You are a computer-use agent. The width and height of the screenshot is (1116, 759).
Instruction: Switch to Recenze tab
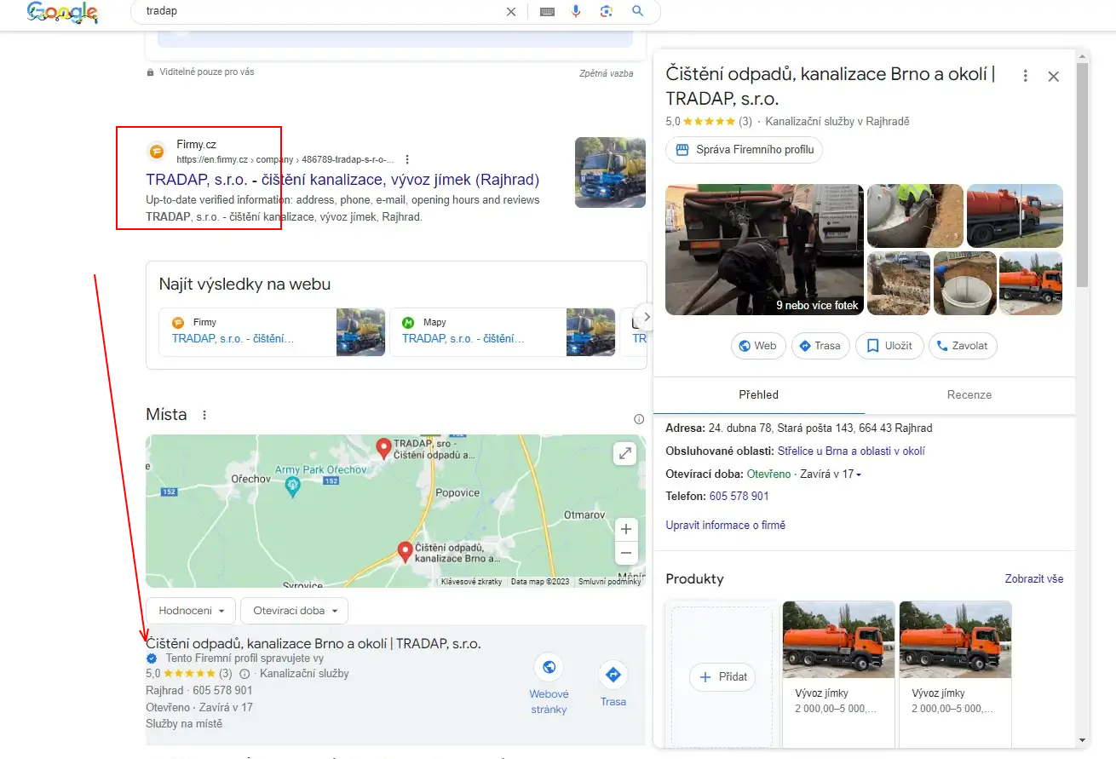pyautogui.click(x=969, y=394)
